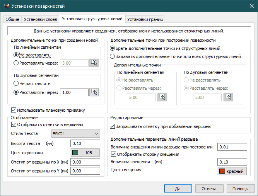This screenshot has height=196, width=258.
Task: Click pick-distance icon beside linear segments spacing field
Action: (94, 63)
